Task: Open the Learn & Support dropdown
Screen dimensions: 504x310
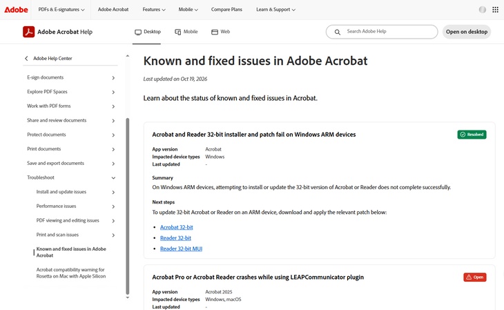Action: [275, 10]
